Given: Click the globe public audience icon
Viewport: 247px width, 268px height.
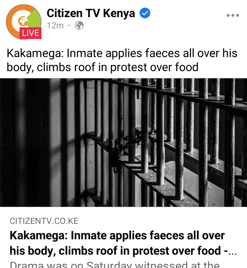Looking at the screenshot, I should pyautogui.click(x=79, y=26).
